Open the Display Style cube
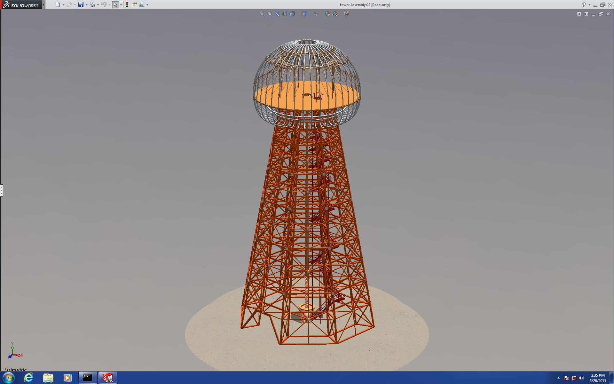The width and height of the screenshot is (614, 384). click(304, 14)
